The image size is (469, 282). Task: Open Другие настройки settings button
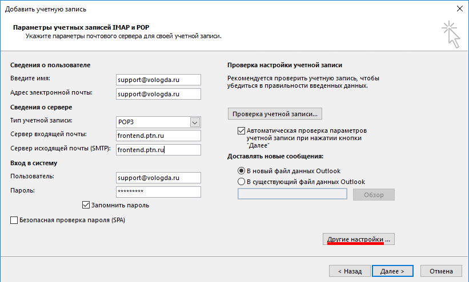coord(359,239)
